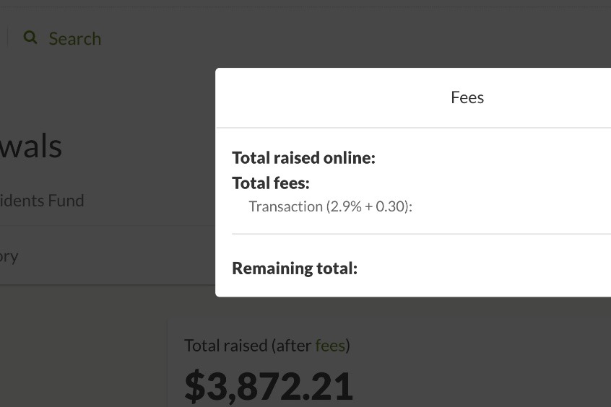The height and width of the screenshot is (407, 611).
Task: Select the Total fees label
Action: 271,183
